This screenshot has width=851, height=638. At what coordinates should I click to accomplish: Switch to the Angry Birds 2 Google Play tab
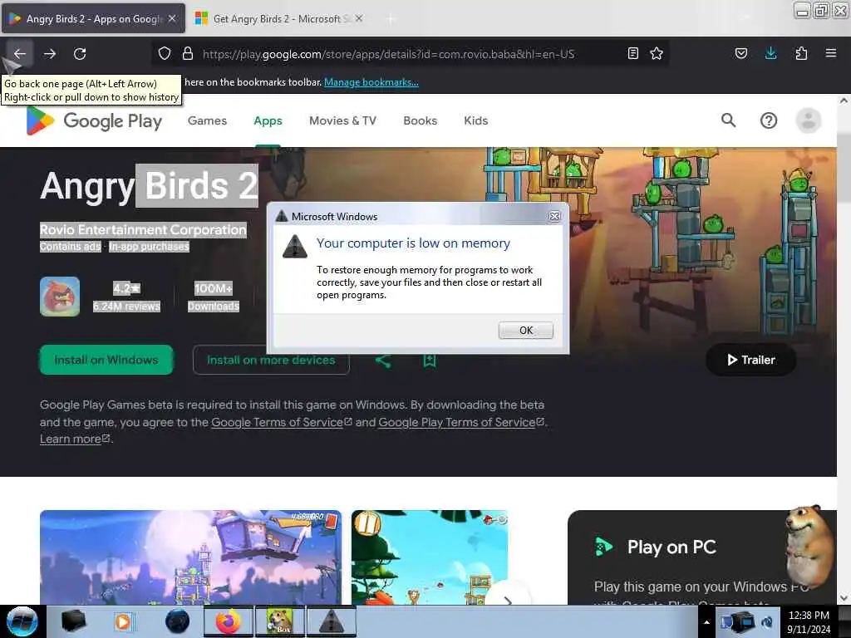click(x=93, y=18)
